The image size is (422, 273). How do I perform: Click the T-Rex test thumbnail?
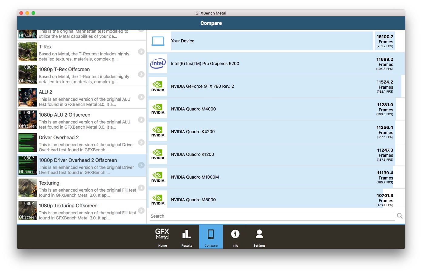tap(28, 52)
